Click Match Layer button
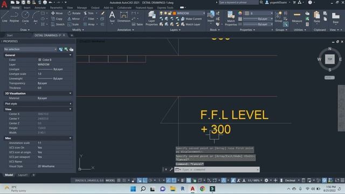 [190, 24]
